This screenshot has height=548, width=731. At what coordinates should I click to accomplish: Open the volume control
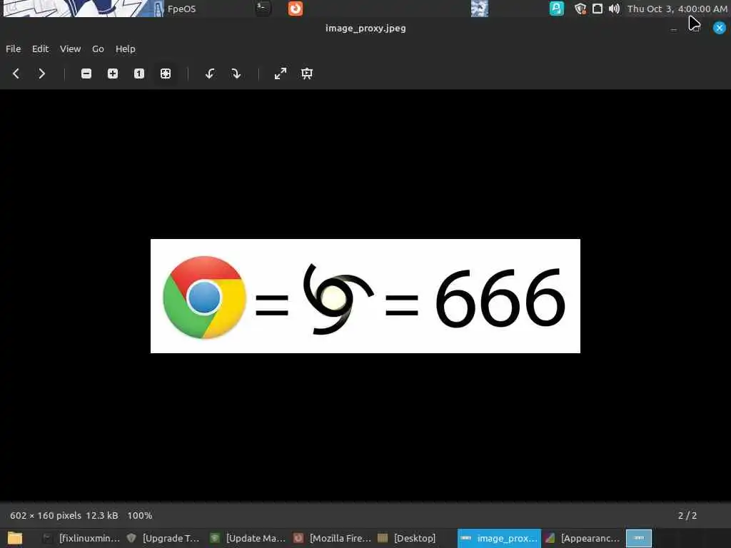point(614,9)
